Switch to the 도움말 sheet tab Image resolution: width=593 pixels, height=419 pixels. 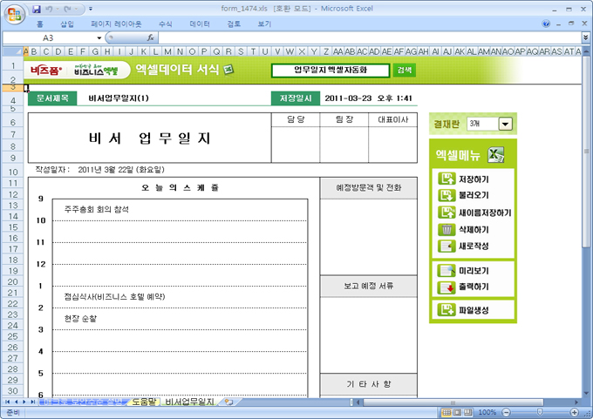pyautogui.click(x=144, y=402)
